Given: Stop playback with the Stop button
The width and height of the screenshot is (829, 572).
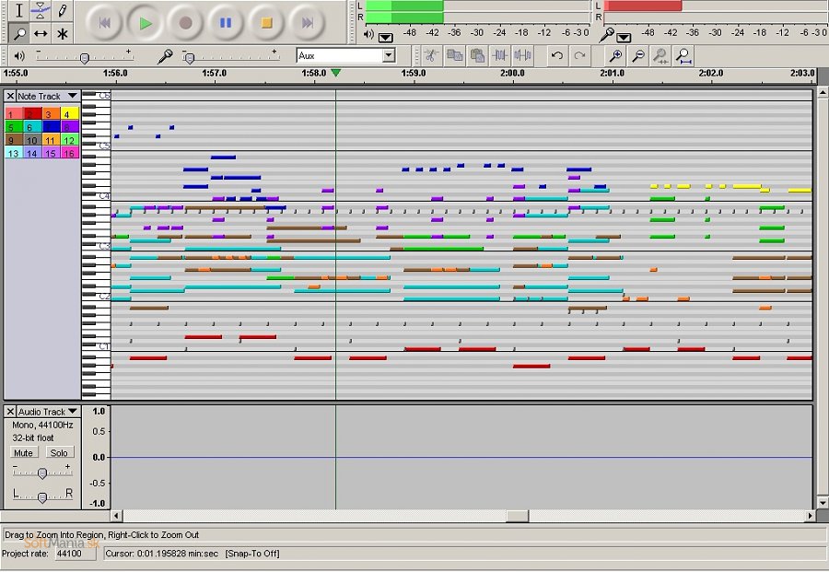Looking at the screenshot, I should pos(266,22).
